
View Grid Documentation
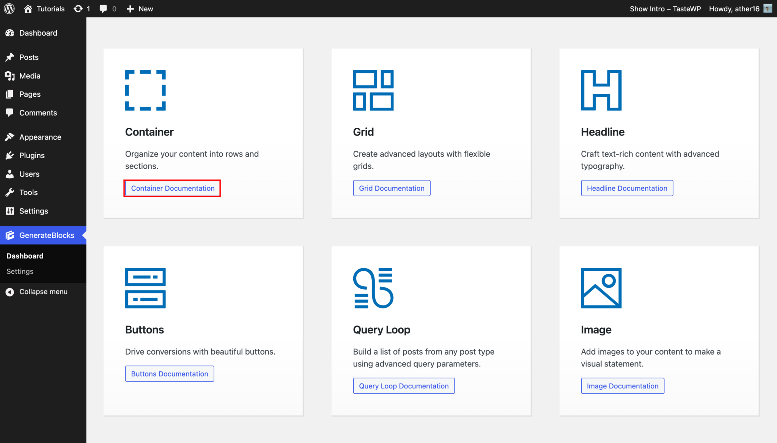[392, 188]
